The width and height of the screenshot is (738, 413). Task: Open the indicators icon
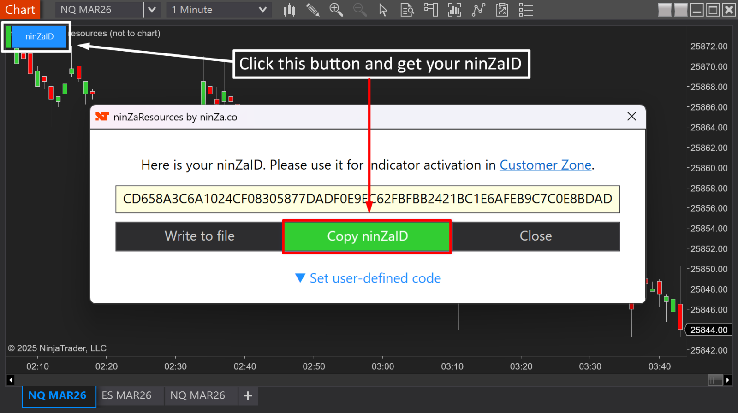click(478, 10)
